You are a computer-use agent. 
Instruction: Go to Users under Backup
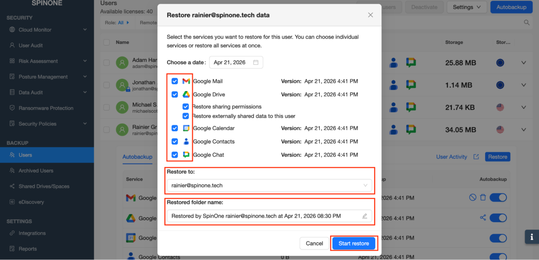pyautogui.click(x=47, y=155)
